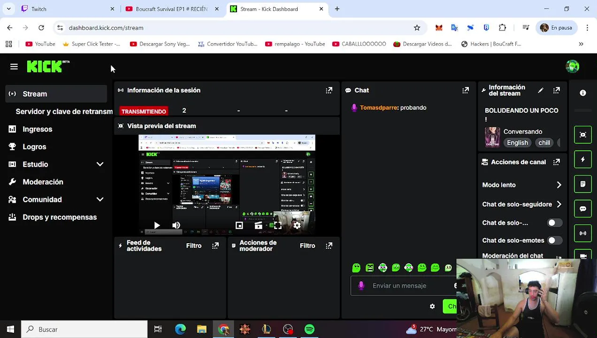Expand the Comunidad sidebar section
The height and width of the screenshot is (338, 597).
pos(100,200)
